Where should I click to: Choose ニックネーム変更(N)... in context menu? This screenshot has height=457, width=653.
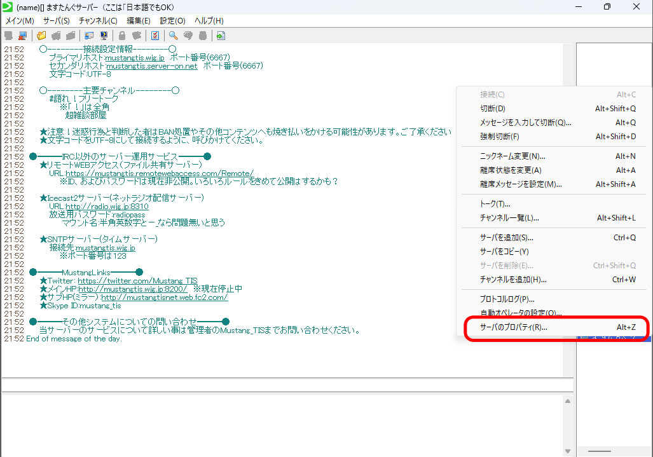click(x=512, y=156)
